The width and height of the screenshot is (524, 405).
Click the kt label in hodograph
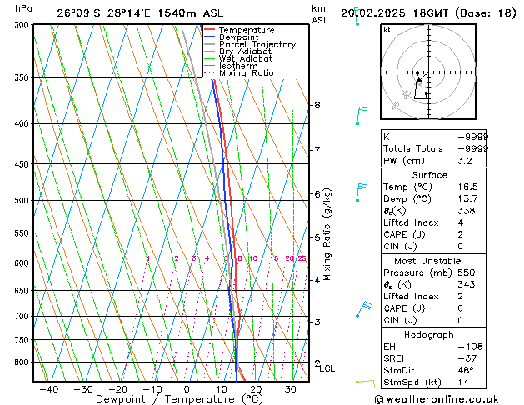pos(387,30)
